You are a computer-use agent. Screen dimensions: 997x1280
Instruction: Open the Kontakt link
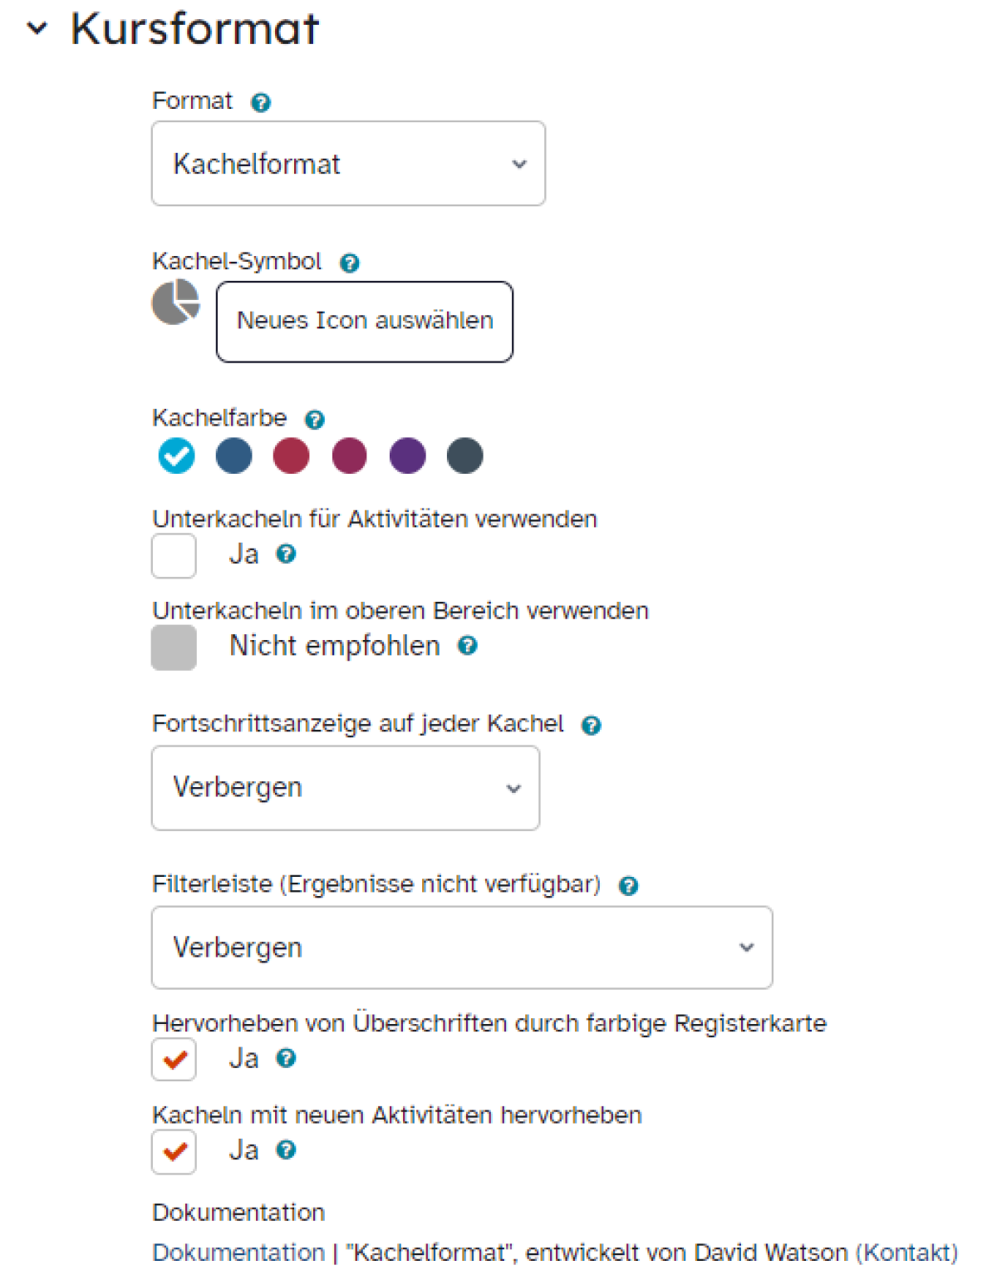click(x=907, y=1252)
